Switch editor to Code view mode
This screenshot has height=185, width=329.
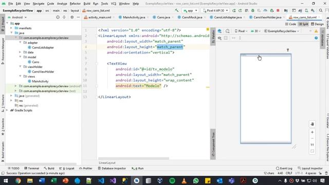pyautogui.click(x=290, y=24)
